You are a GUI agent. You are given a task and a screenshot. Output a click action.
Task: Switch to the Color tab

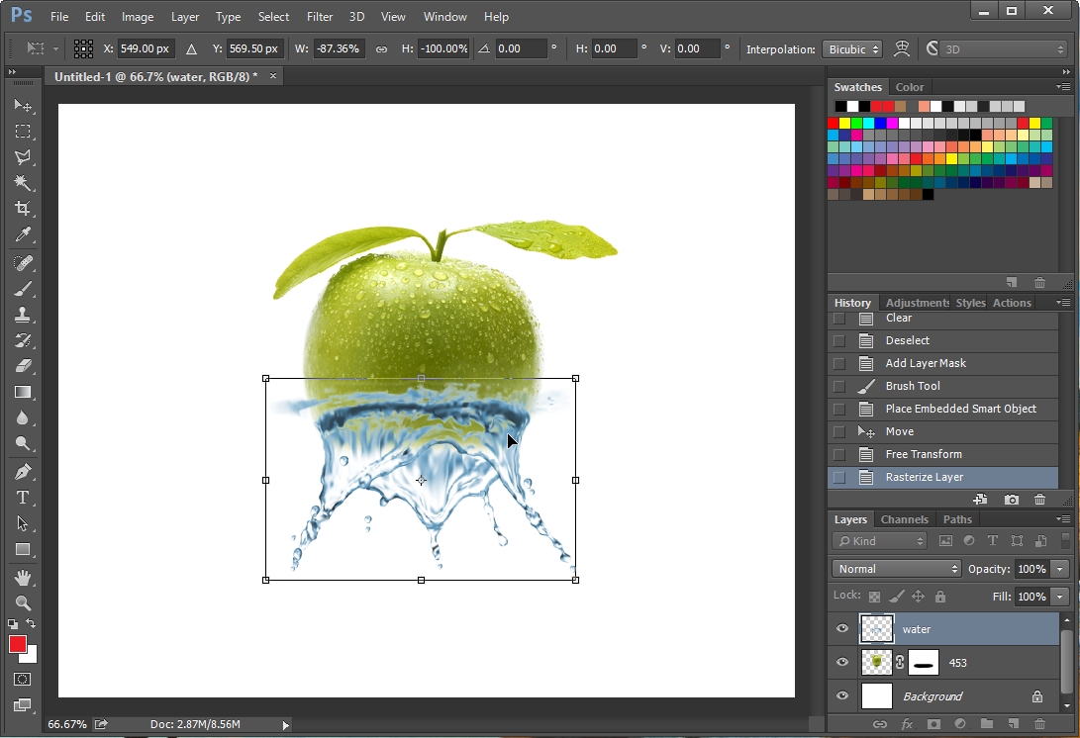909,87
